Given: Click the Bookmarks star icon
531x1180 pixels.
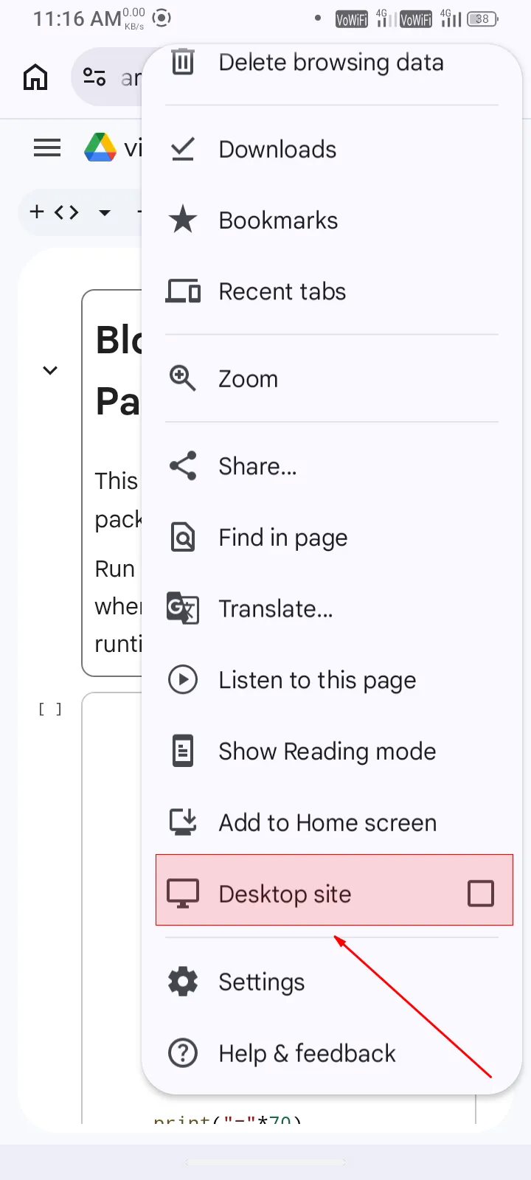Looking at the screenshot, I should [183, 220].
